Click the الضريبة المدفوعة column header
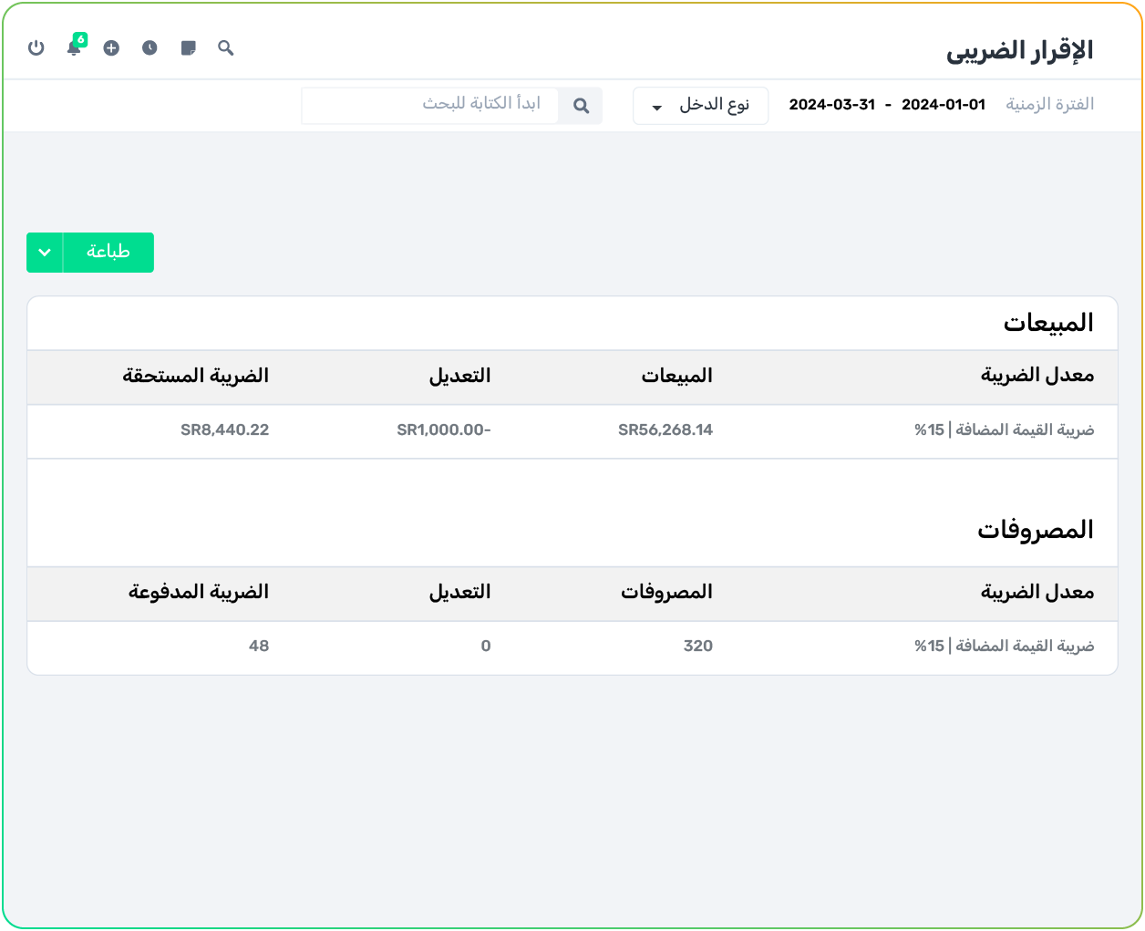 coord(199,592)
